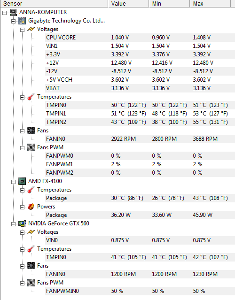Collapse the NVIDIA Fans PWM section
This screenshot has width=235, height=300.
point(22,283)
